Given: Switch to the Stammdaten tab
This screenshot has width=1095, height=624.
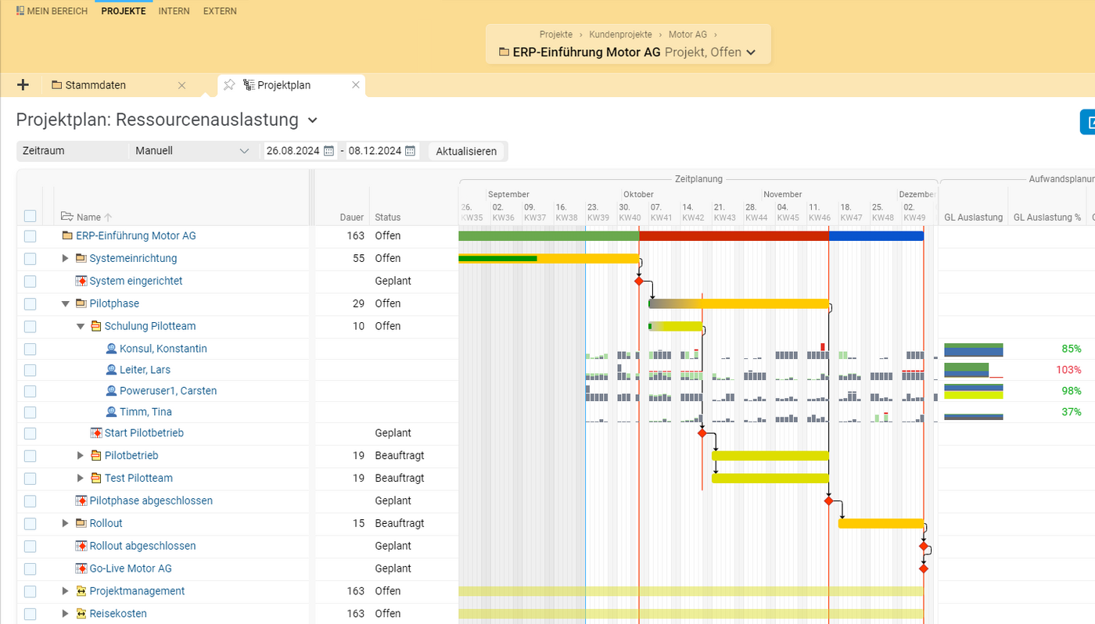Looking at the screenshot, I should tap(95, 85).
